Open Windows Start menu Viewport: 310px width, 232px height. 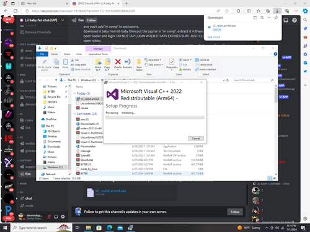(x=5, y=228)
